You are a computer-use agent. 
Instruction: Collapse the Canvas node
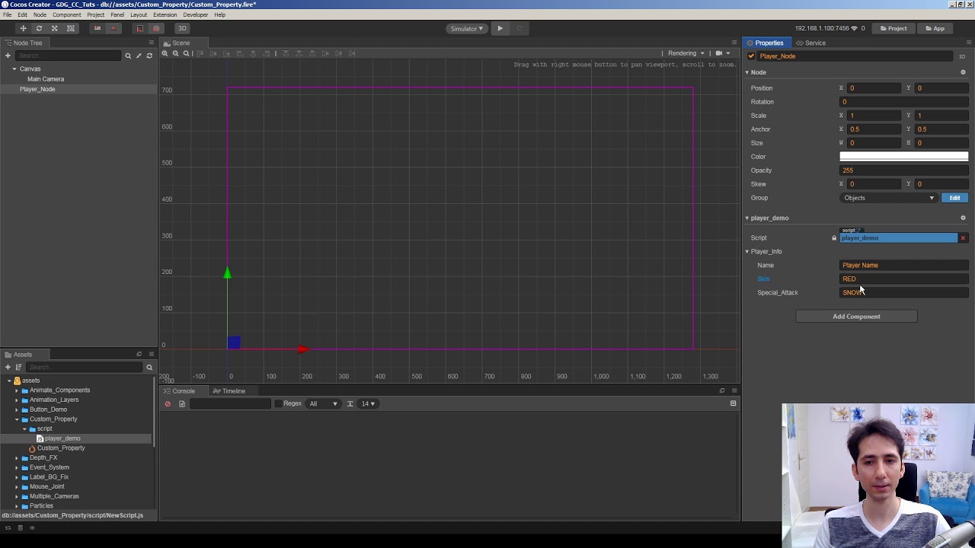click(x=14, y=68)
